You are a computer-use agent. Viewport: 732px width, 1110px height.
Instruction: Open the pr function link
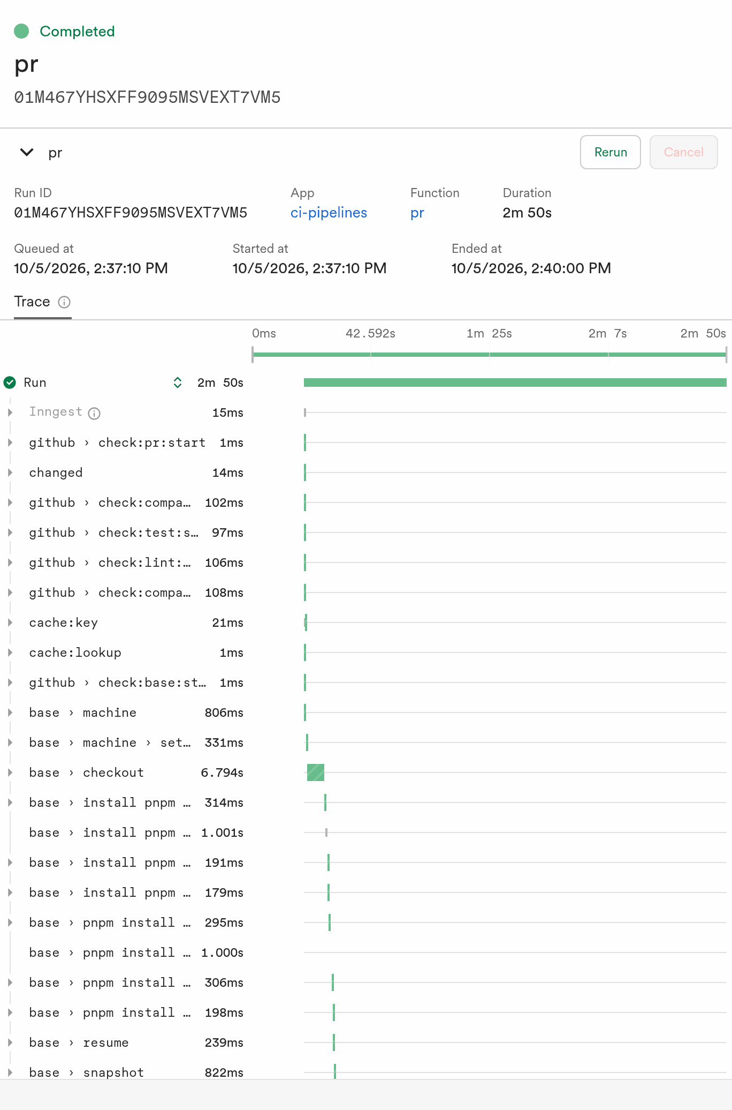pyautogui.click(x=417, y=213)
